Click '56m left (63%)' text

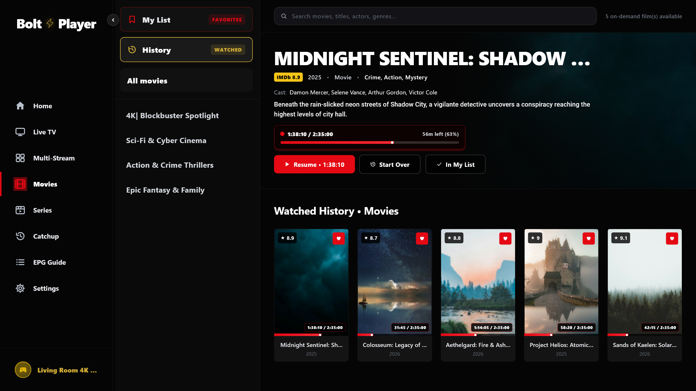(440, 134)
